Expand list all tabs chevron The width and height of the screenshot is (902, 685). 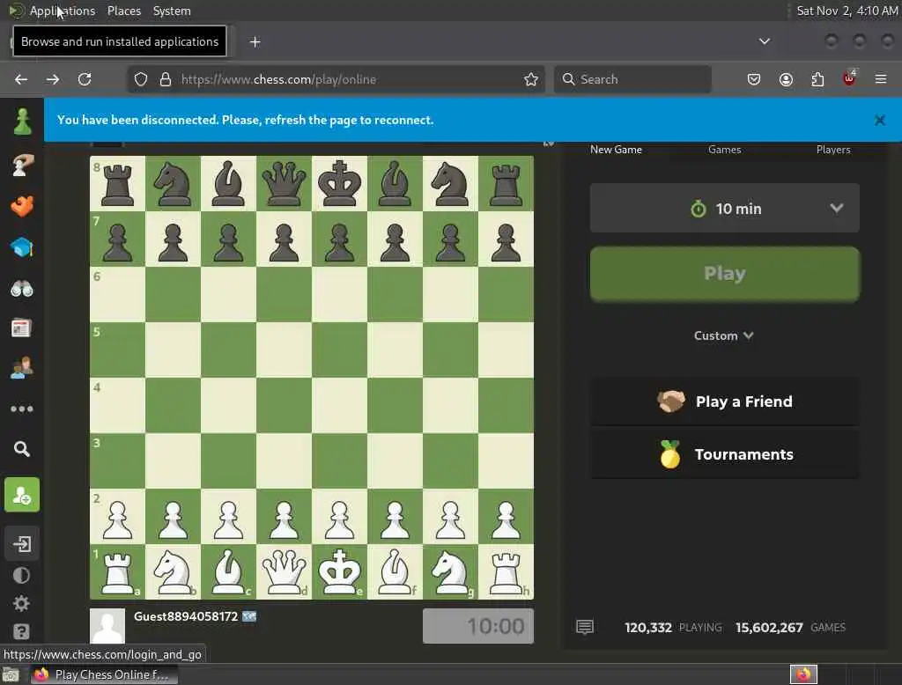coord(765,41)
